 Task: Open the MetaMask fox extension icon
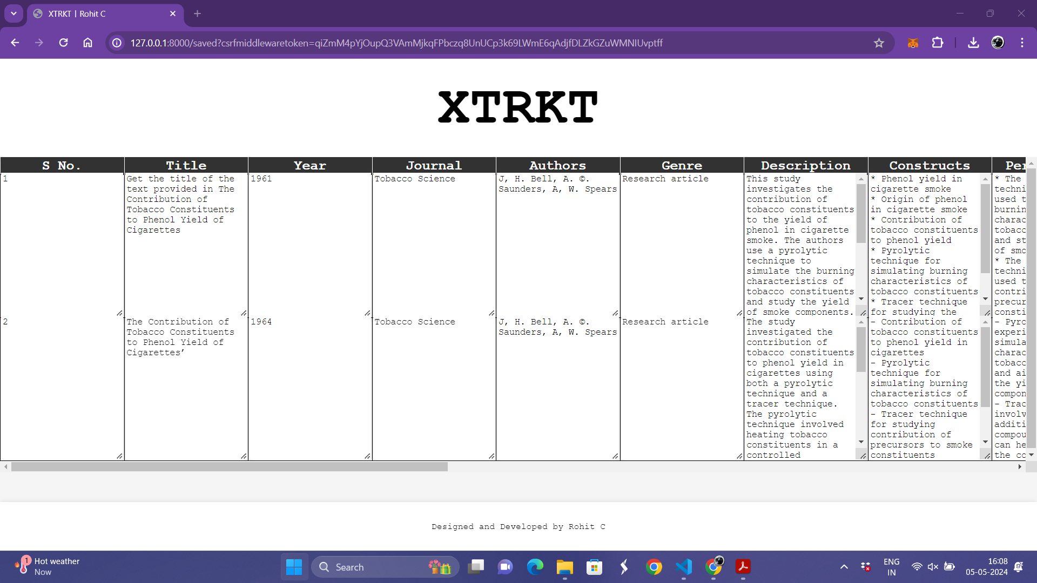(913, 43)
